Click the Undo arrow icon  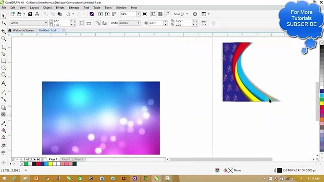68,14
